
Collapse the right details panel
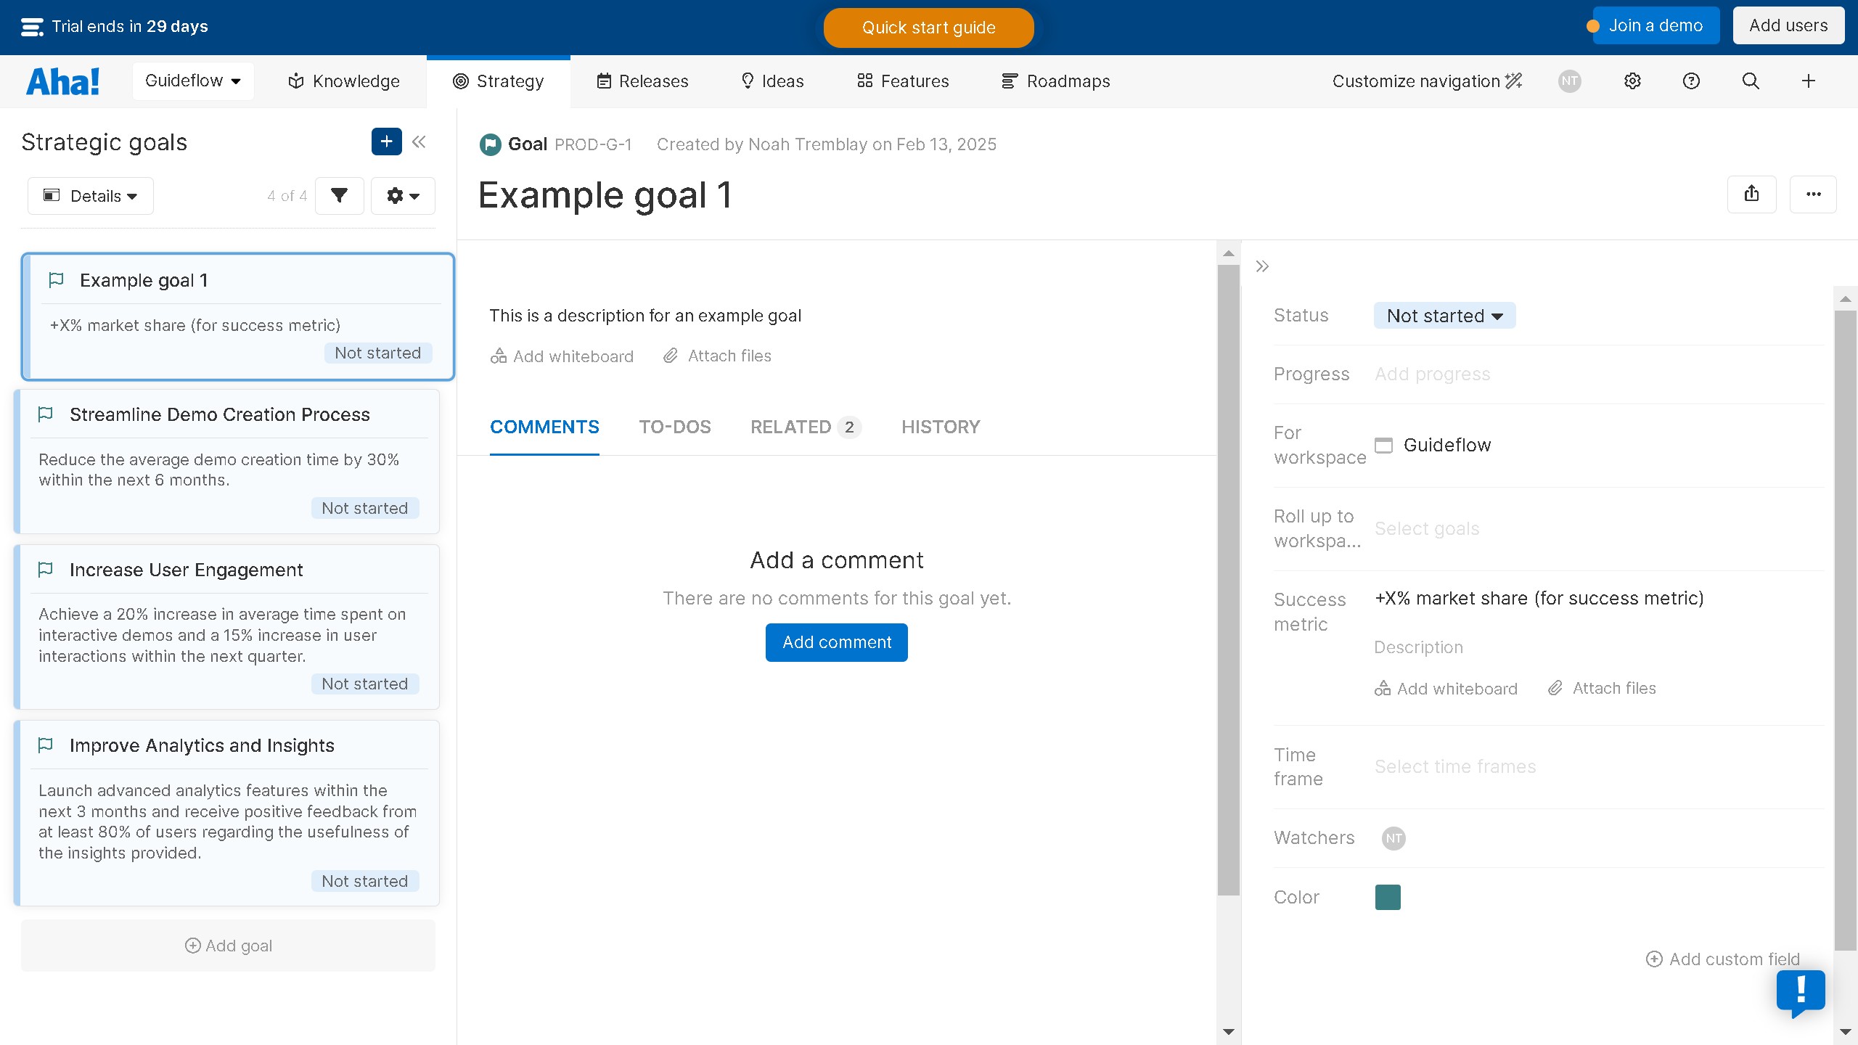tap(1262, 266)
